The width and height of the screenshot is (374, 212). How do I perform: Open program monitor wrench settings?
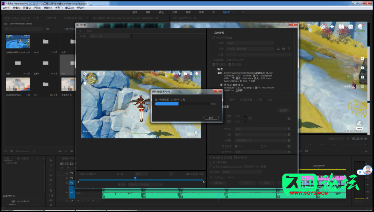coord(348,138)
